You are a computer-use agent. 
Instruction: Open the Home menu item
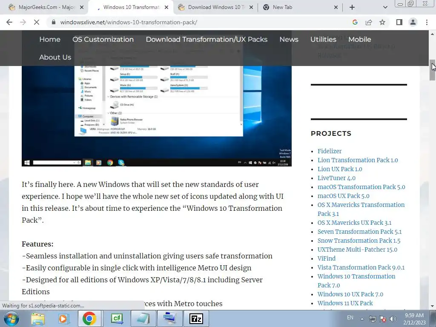50,40
